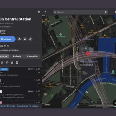Toggle the tram departures filter icon
Screen dimensions: 116x116
12,63
